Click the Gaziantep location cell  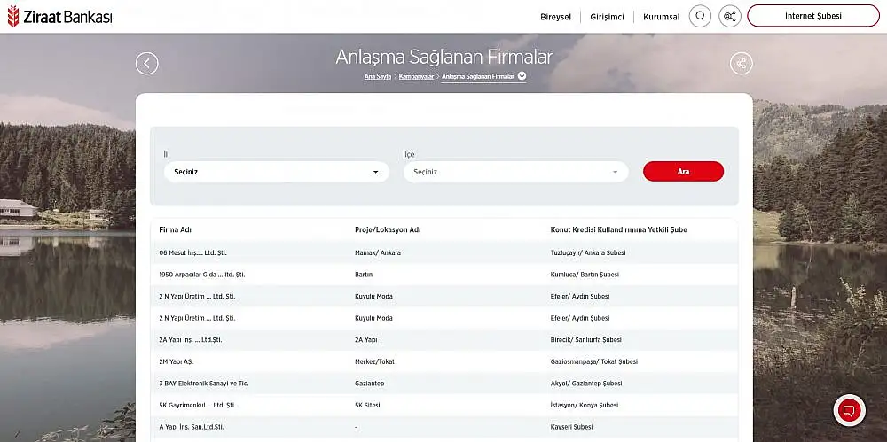pos(369,384)
